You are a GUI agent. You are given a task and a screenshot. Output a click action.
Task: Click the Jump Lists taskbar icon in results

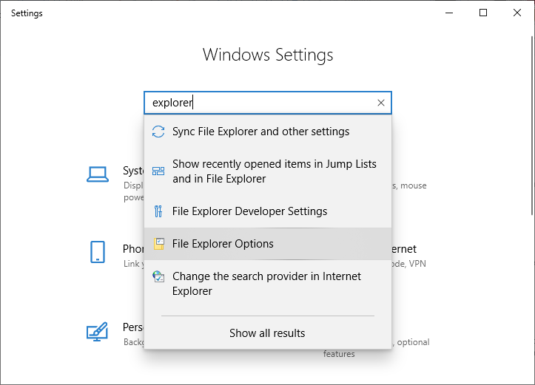[158, 171]
